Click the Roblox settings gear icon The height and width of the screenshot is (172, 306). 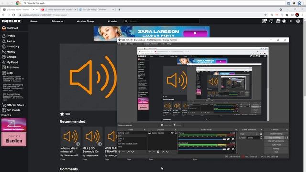(x=298, y=21)
